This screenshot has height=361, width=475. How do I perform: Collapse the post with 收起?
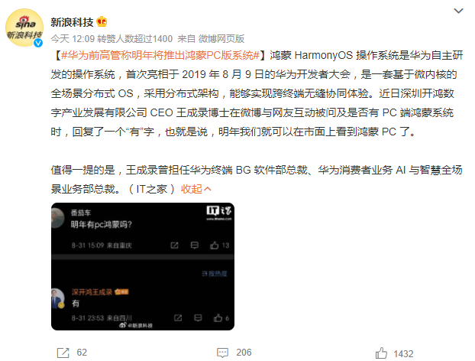coord(192,189)
